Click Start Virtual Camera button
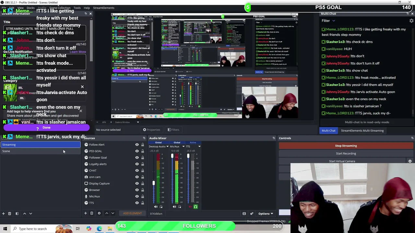Screen dimensions: 415x233 click(342, 161)
